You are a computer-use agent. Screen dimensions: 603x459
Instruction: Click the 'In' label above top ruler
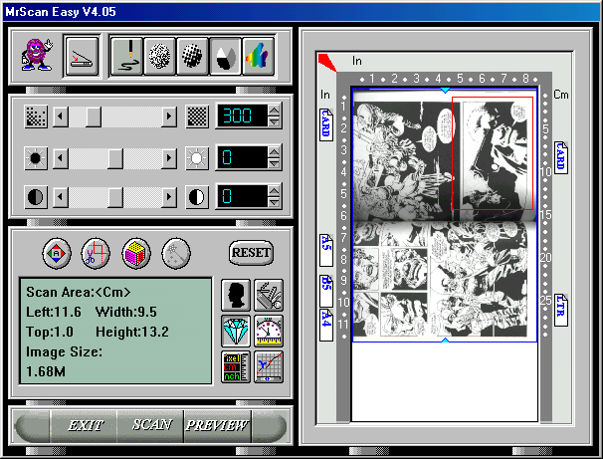pos(357,61)
